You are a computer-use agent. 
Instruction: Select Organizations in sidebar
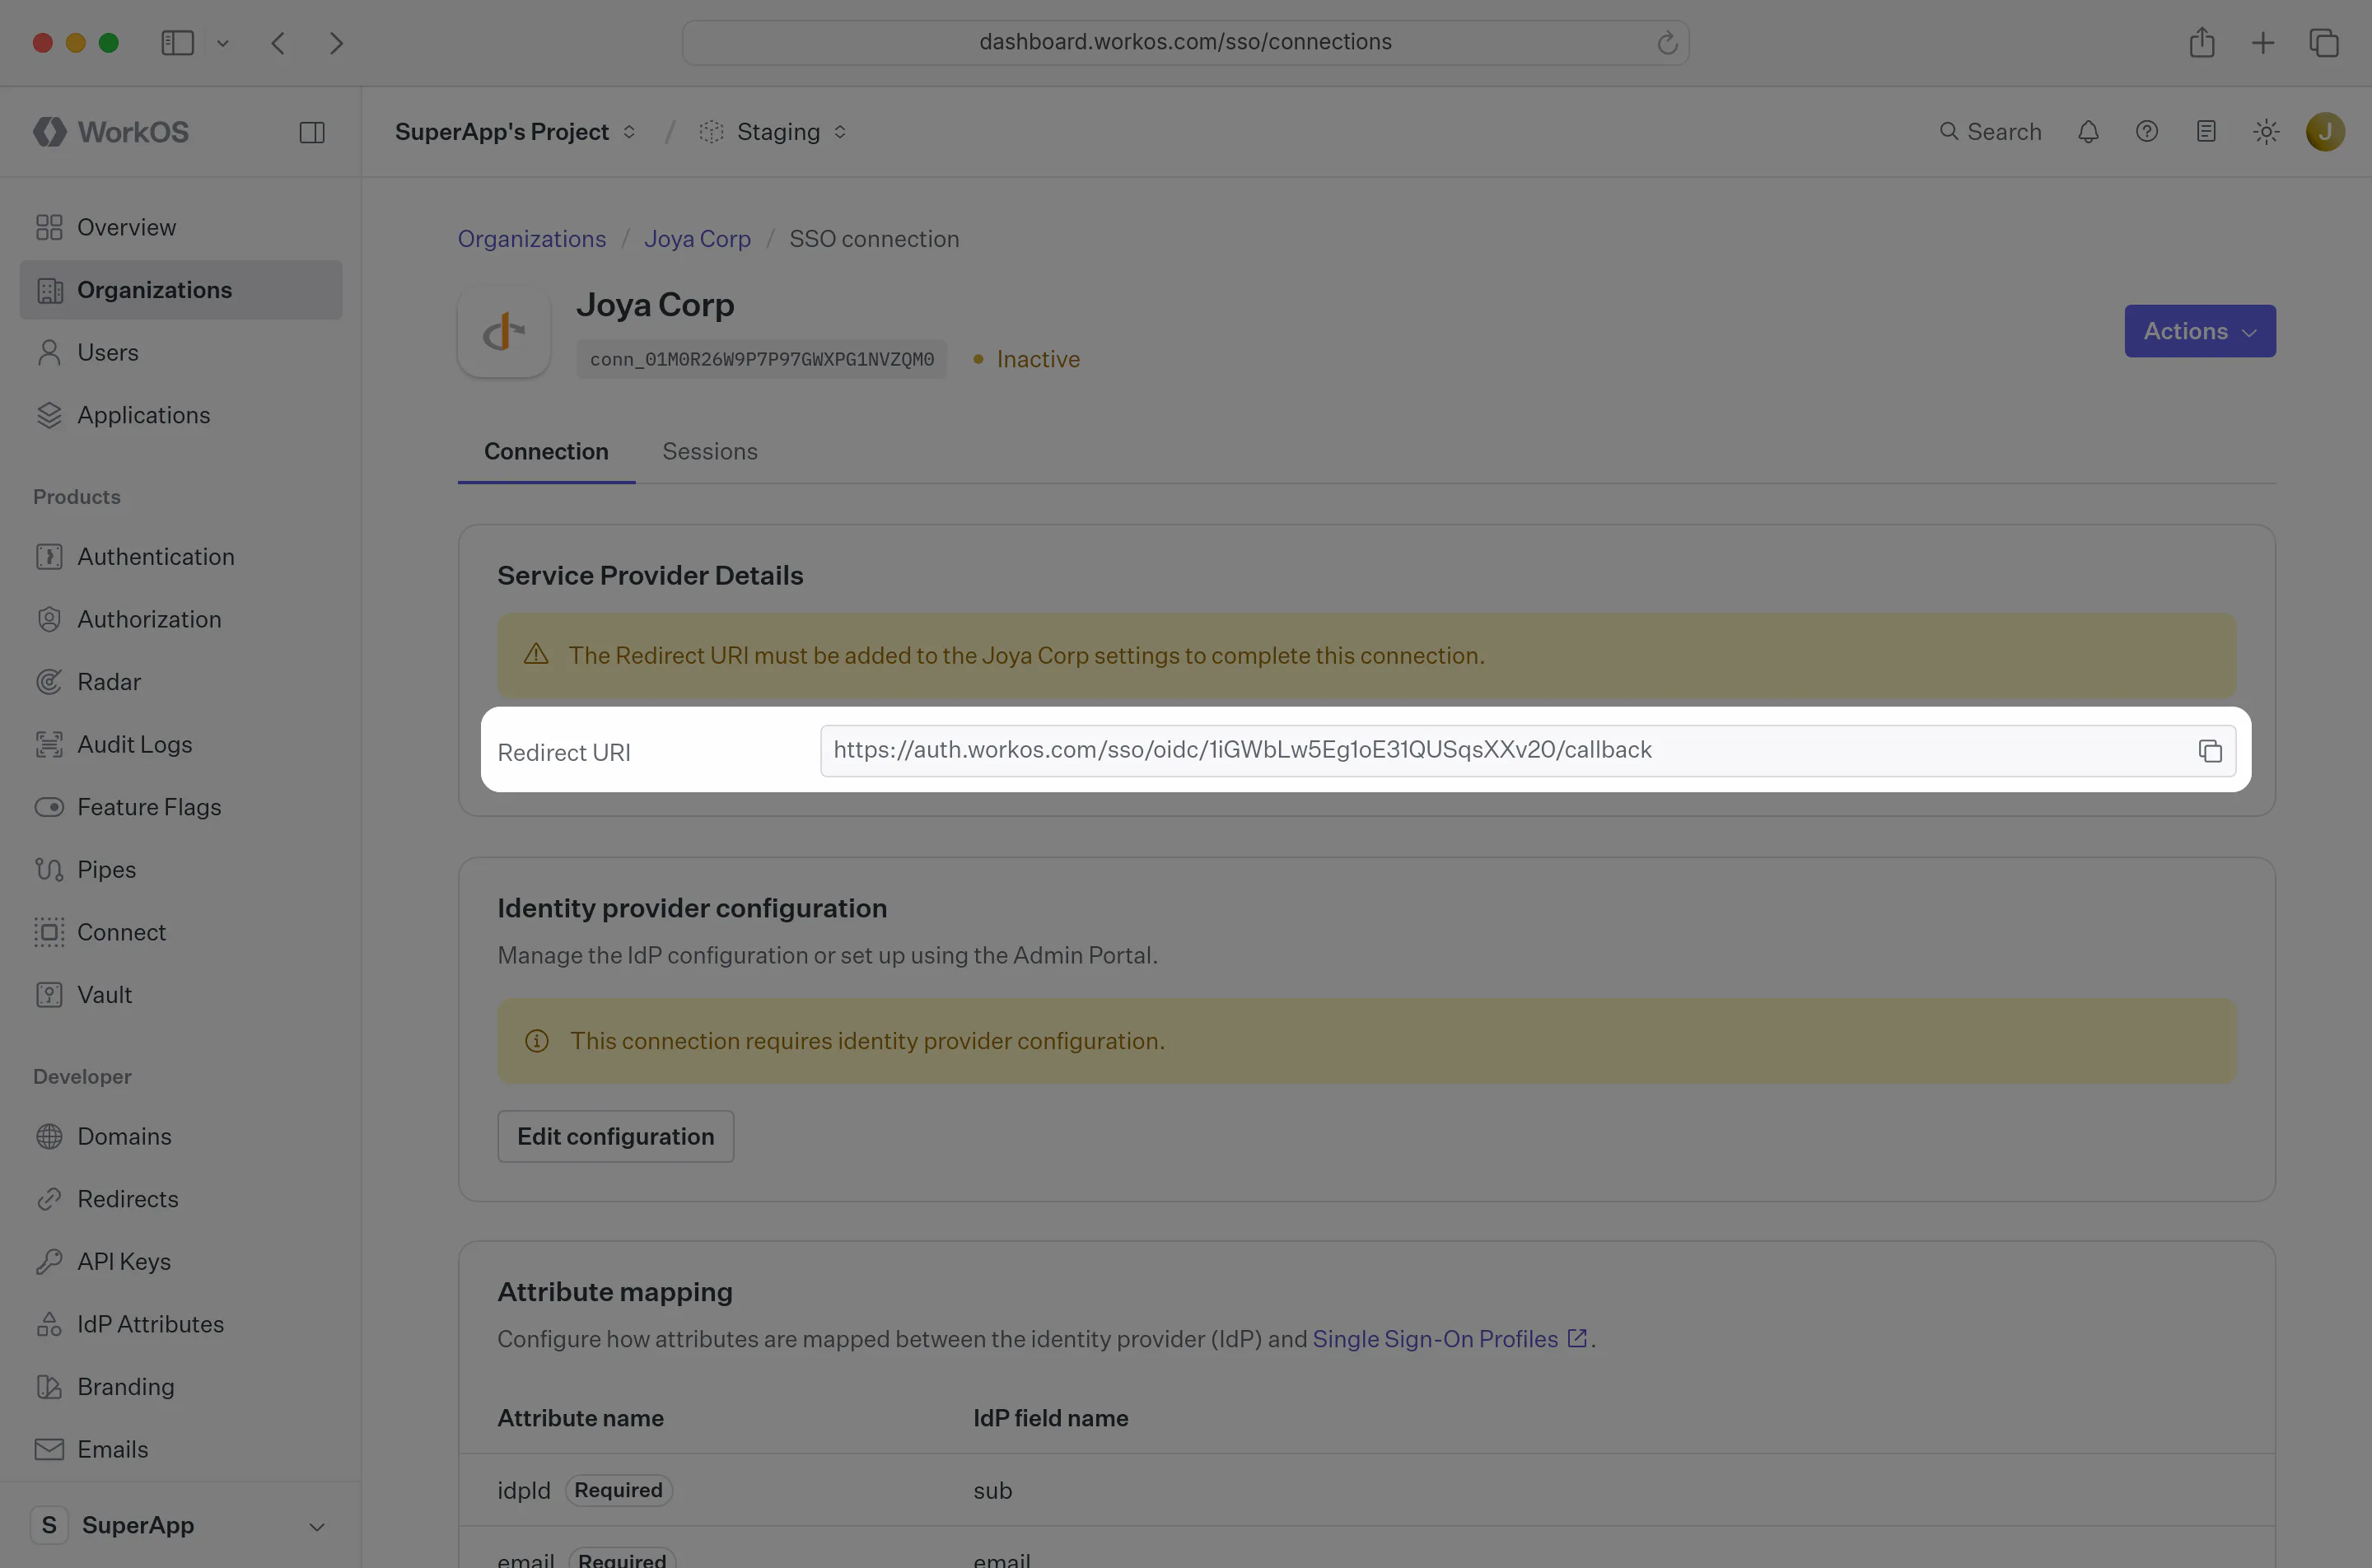coord(181,290)
